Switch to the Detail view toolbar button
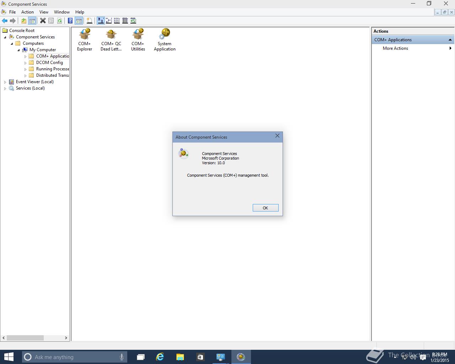This screenshot has height=364, width=455. click(125, 21)
